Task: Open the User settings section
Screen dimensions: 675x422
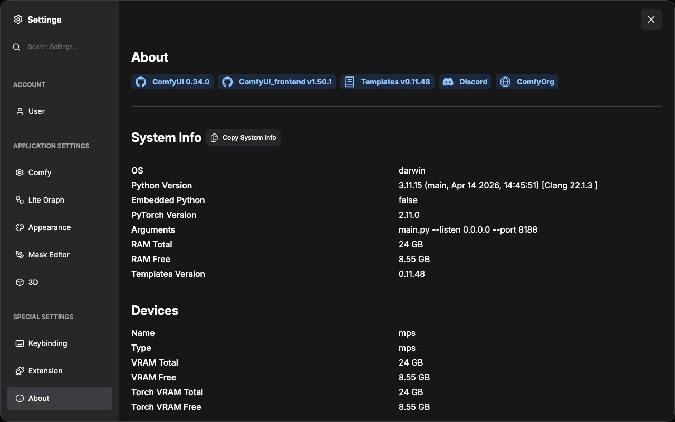Action: pos(60,111)
